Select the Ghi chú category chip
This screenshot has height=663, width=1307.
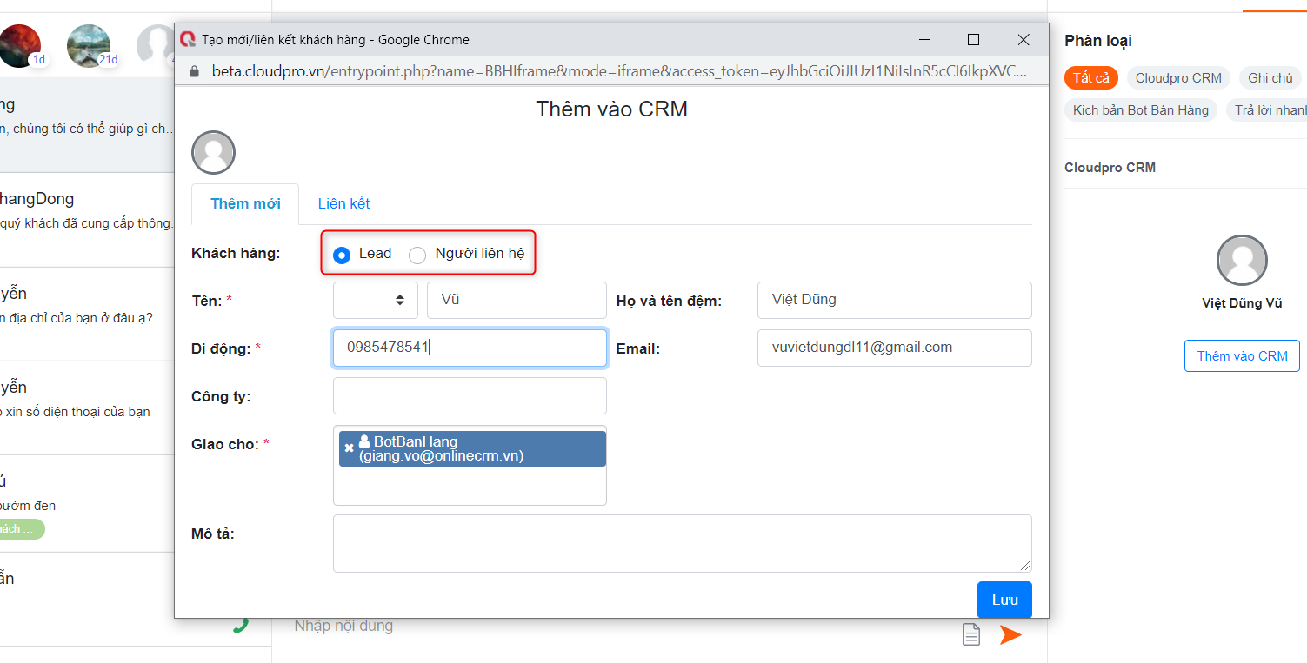point(1270,78)
